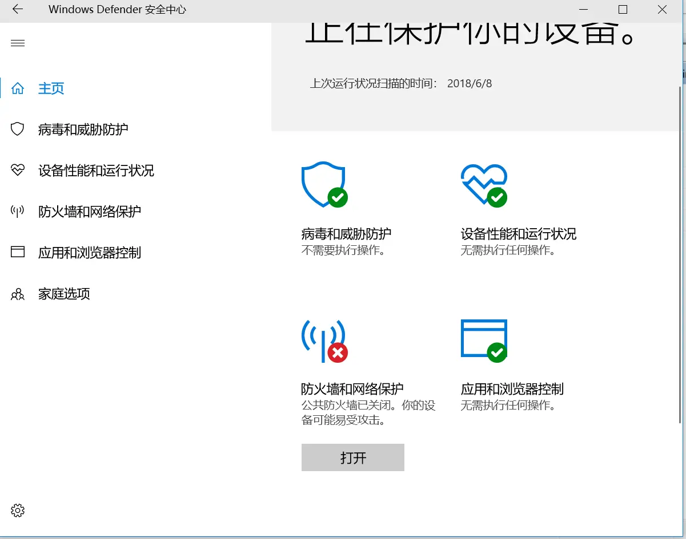Viewport: 686px width, 539px height.
Task: Click the home icon in sidebar
Action: click(x=18, y=88)
